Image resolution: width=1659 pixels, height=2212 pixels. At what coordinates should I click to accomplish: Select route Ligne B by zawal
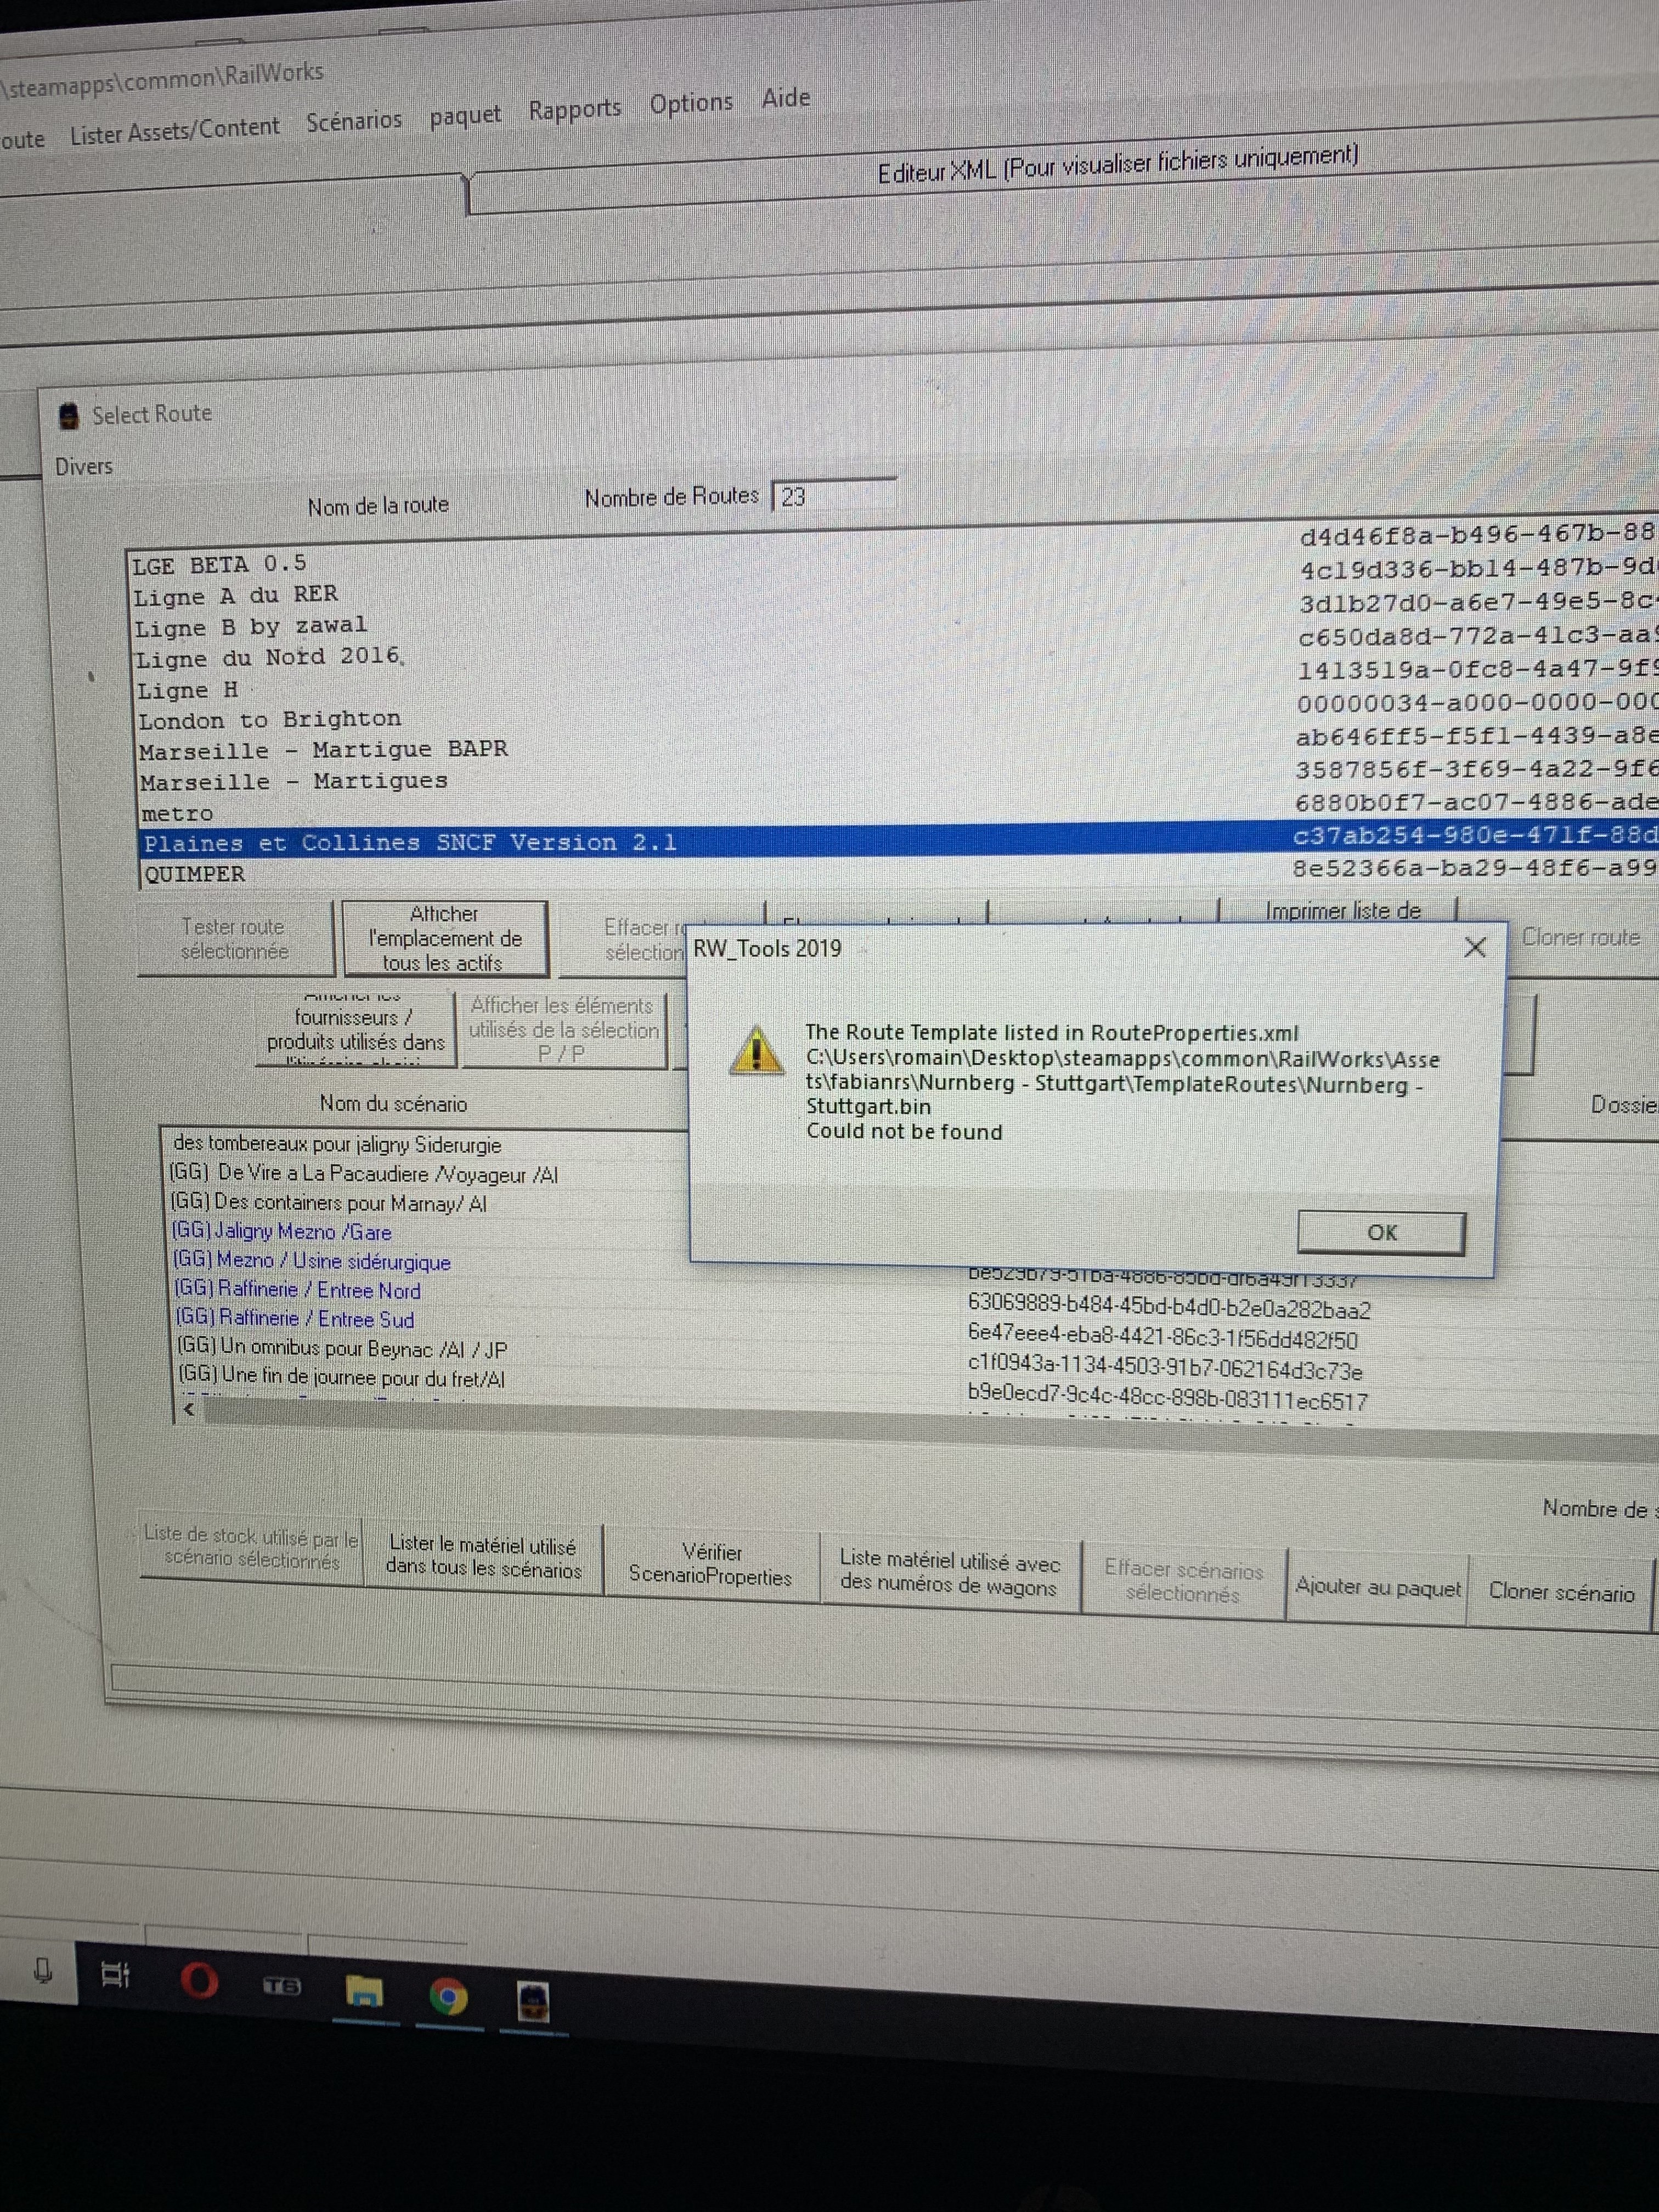251,626
